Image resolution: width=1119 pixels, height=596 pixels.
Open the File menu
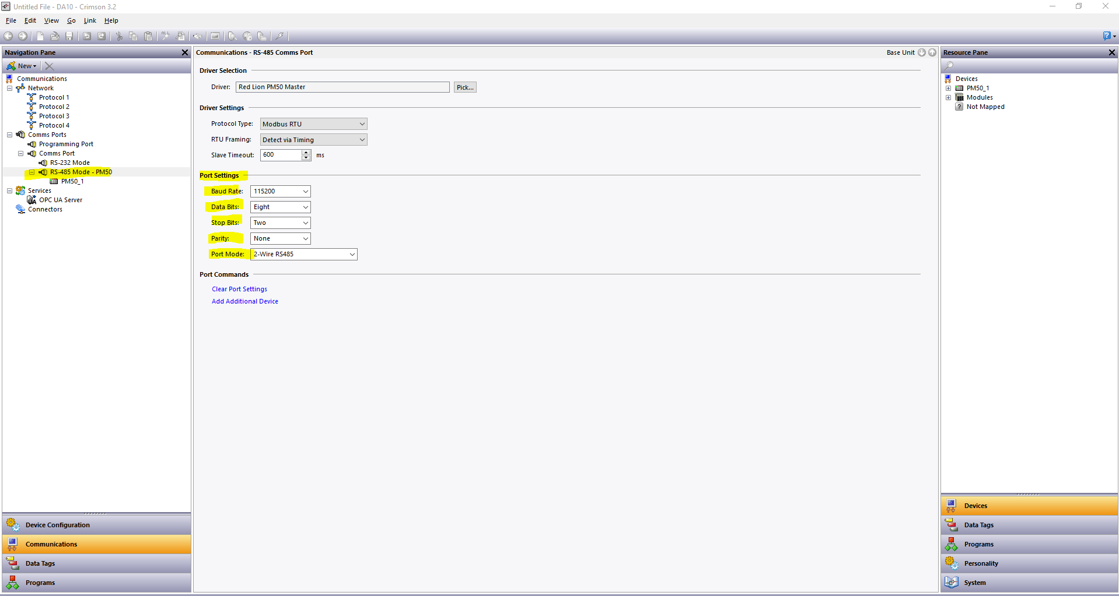coord(11,20)
